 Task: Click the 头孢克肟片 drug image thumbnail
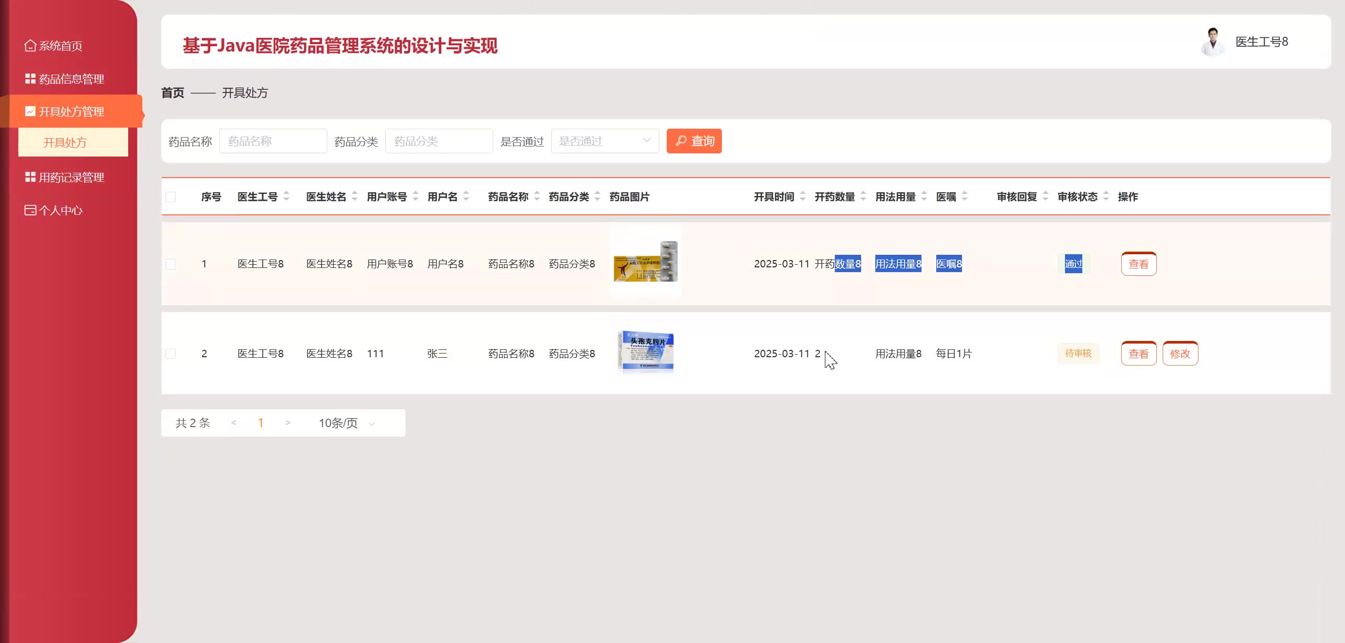(646, 351)
